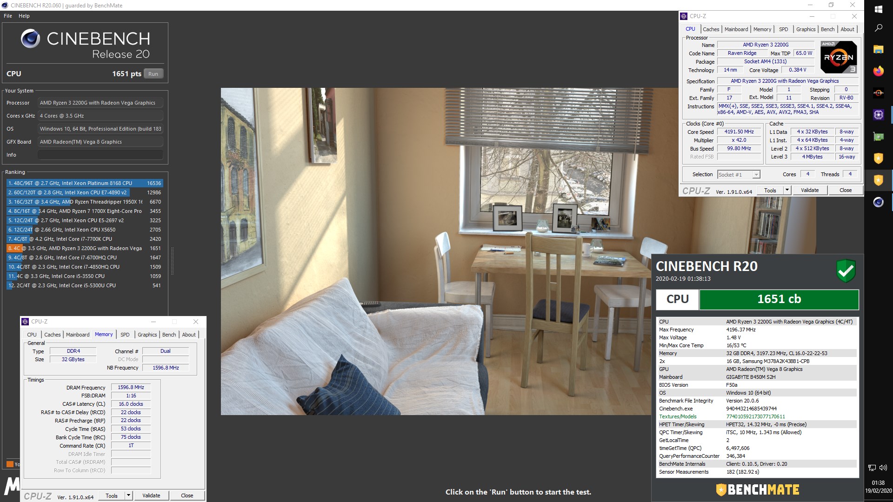Click the Sensor Measurements row in BenchMate
The image size is (893, 502).
click(x=757, y=472)
